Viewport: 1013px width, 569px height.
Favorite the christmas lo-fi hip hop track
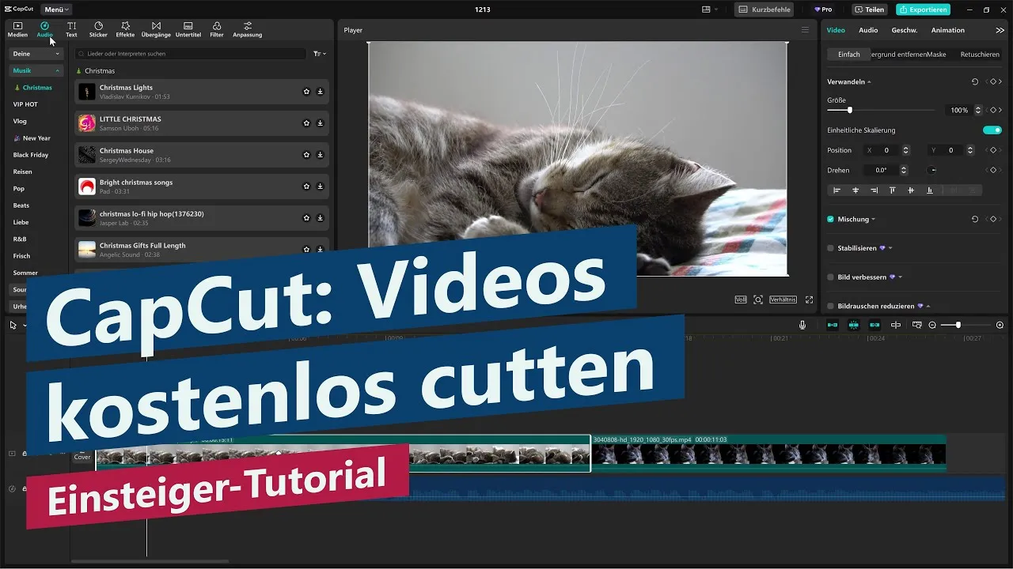(x=306, y=218)
